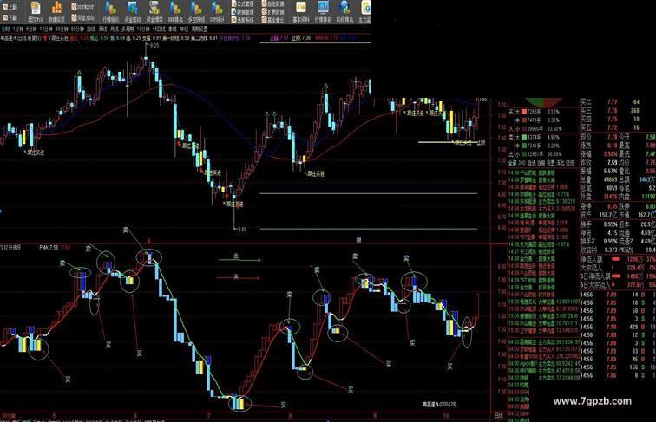Switch to the 5分钟 period tab
Screen dimensions: 656x422
click(31, 29)
